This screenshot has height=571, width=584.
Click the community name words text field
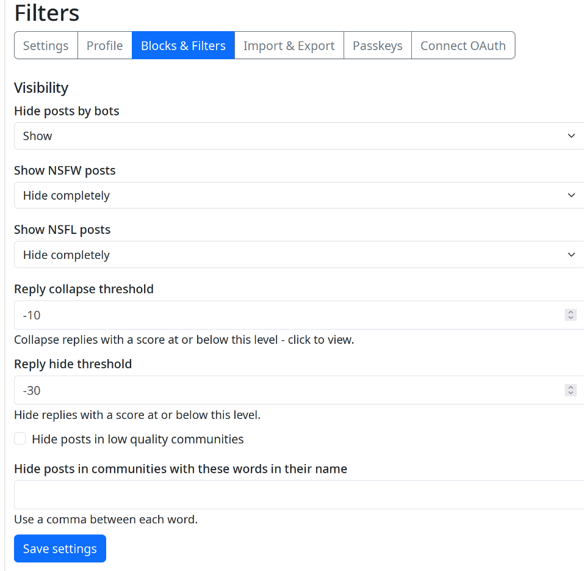(x=298, y=495)
